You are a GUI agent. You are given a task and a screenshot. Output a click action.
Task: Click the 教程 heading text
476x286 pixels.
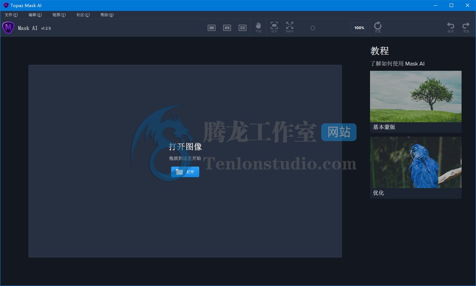coord(380,51)
